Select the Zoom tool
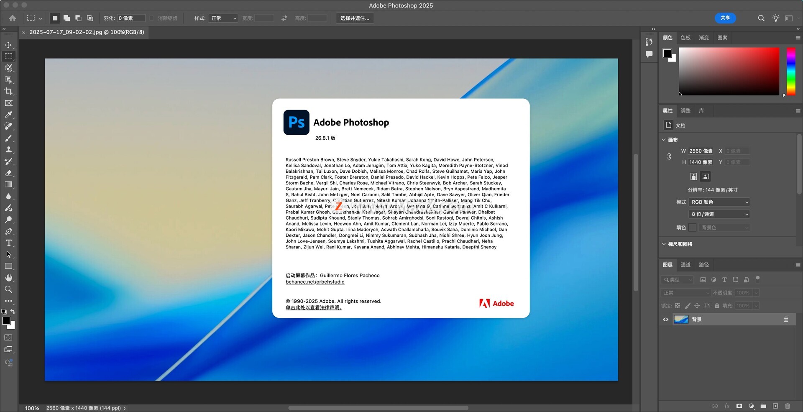Image resolution: width=803 pixels, height=412 pixels. pos(8,289)
